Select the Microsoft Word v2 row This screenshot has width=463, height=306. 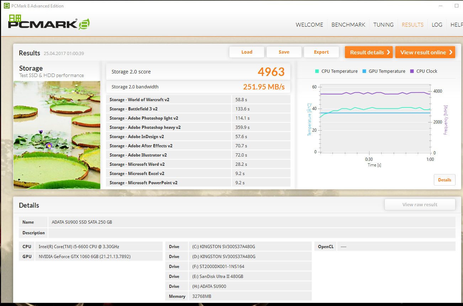coord(198,164)
